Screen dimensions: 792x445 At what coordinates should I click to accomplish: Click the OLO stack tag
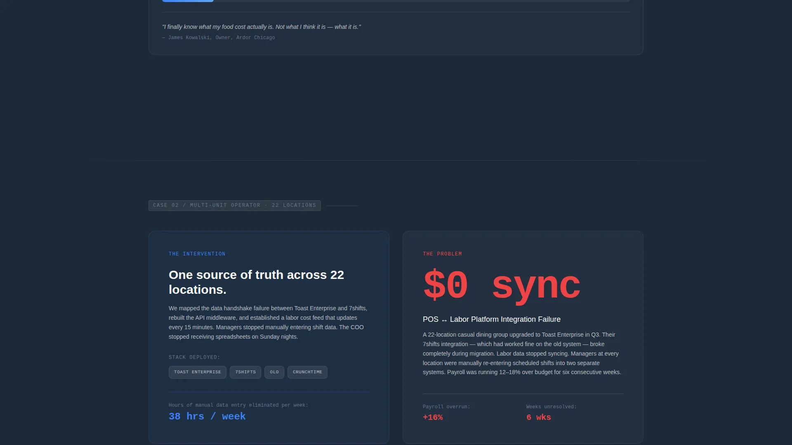tap(274, 372)
